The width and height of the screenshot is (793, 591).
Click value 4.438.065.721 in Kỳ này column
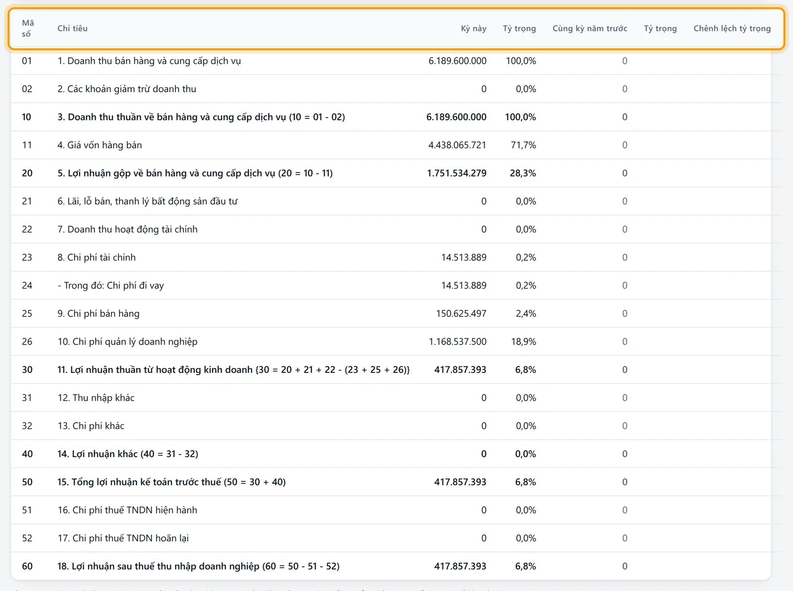coord(457,145)
